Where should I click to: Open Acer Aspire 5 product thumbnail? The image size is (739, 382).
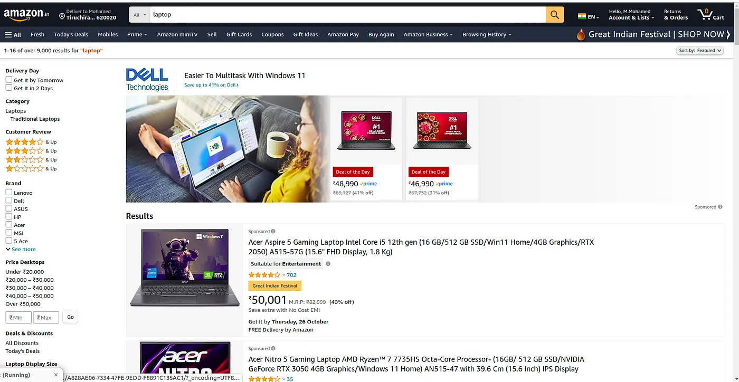[184, 268]
